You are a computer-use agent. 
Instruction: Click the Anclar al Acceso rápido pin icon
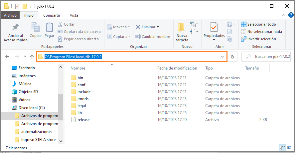[x=15, y=28]
